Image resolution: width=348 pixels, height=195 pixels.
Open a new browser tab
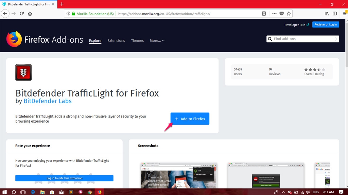click(x=62, y=4)
